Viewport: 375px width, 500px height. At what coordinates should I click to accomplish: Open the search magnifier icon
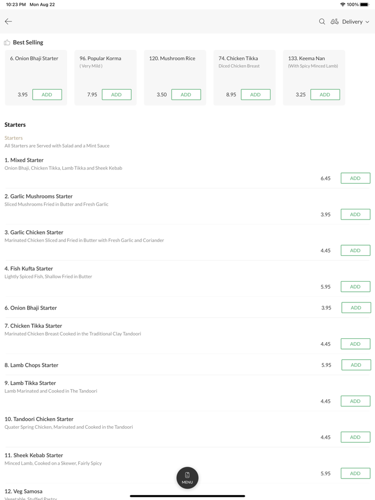point(322,21)
